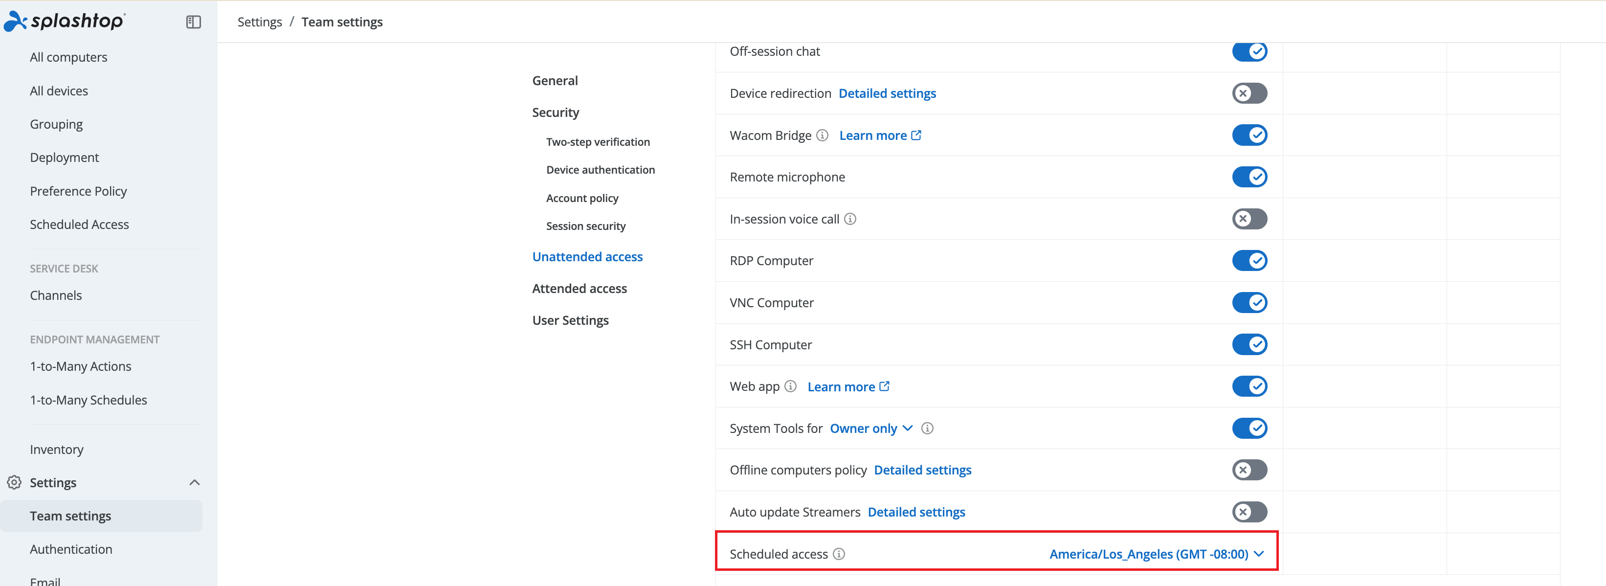
Task: Click the Scheduled access info icon
Action: [x=839, y=554]
